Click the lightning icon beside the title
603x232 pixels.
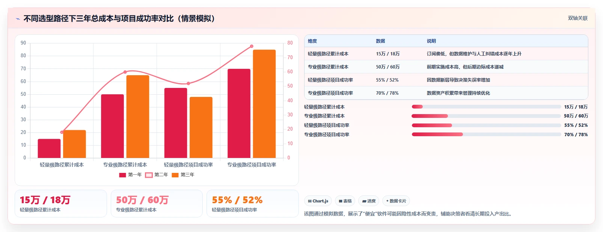pos(18,19)
